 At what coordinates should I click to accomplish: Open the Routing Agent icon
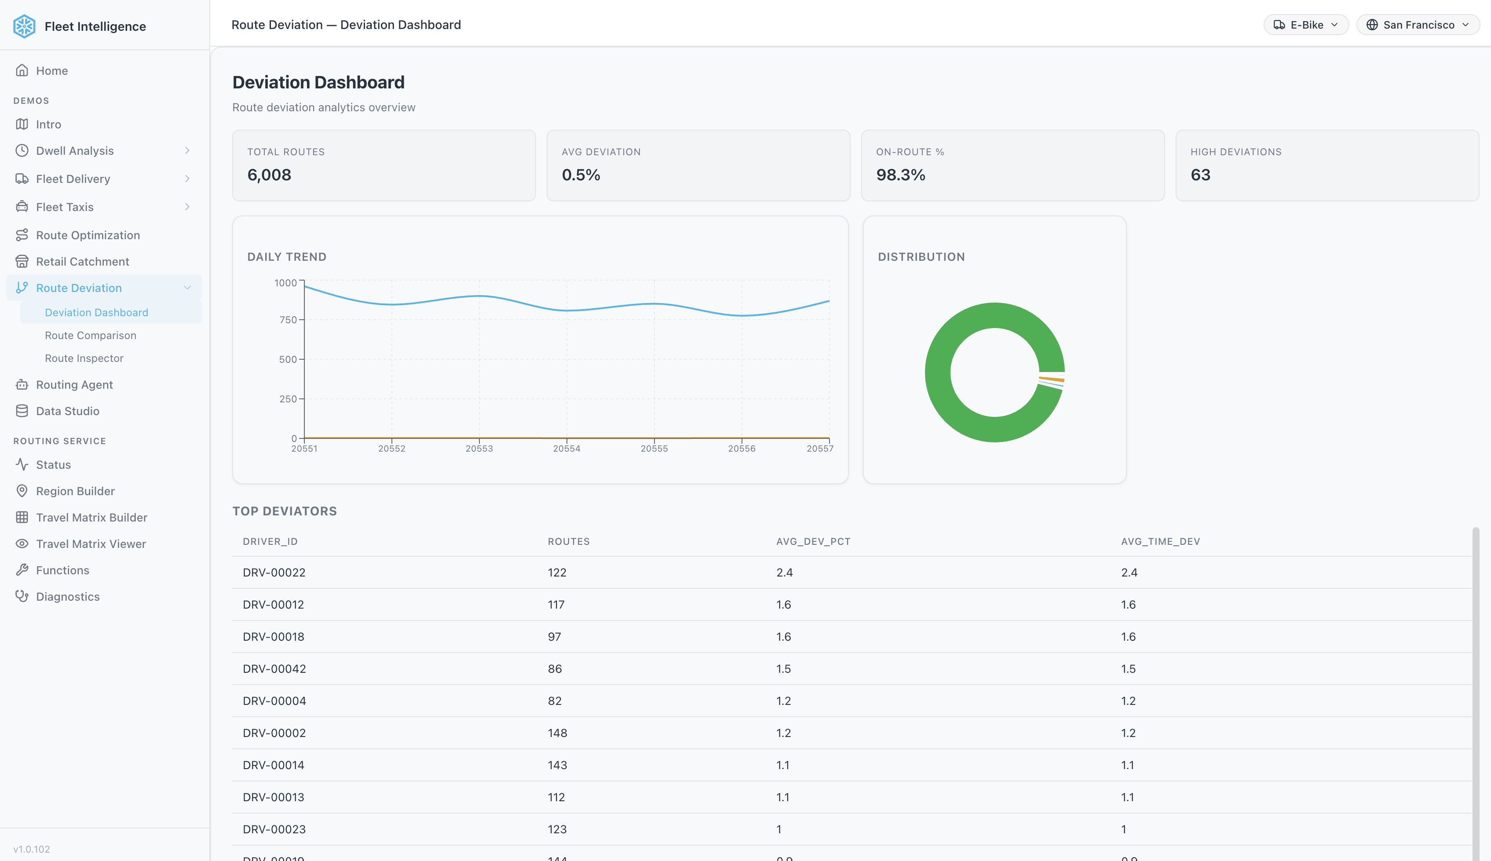click(22, 384)
